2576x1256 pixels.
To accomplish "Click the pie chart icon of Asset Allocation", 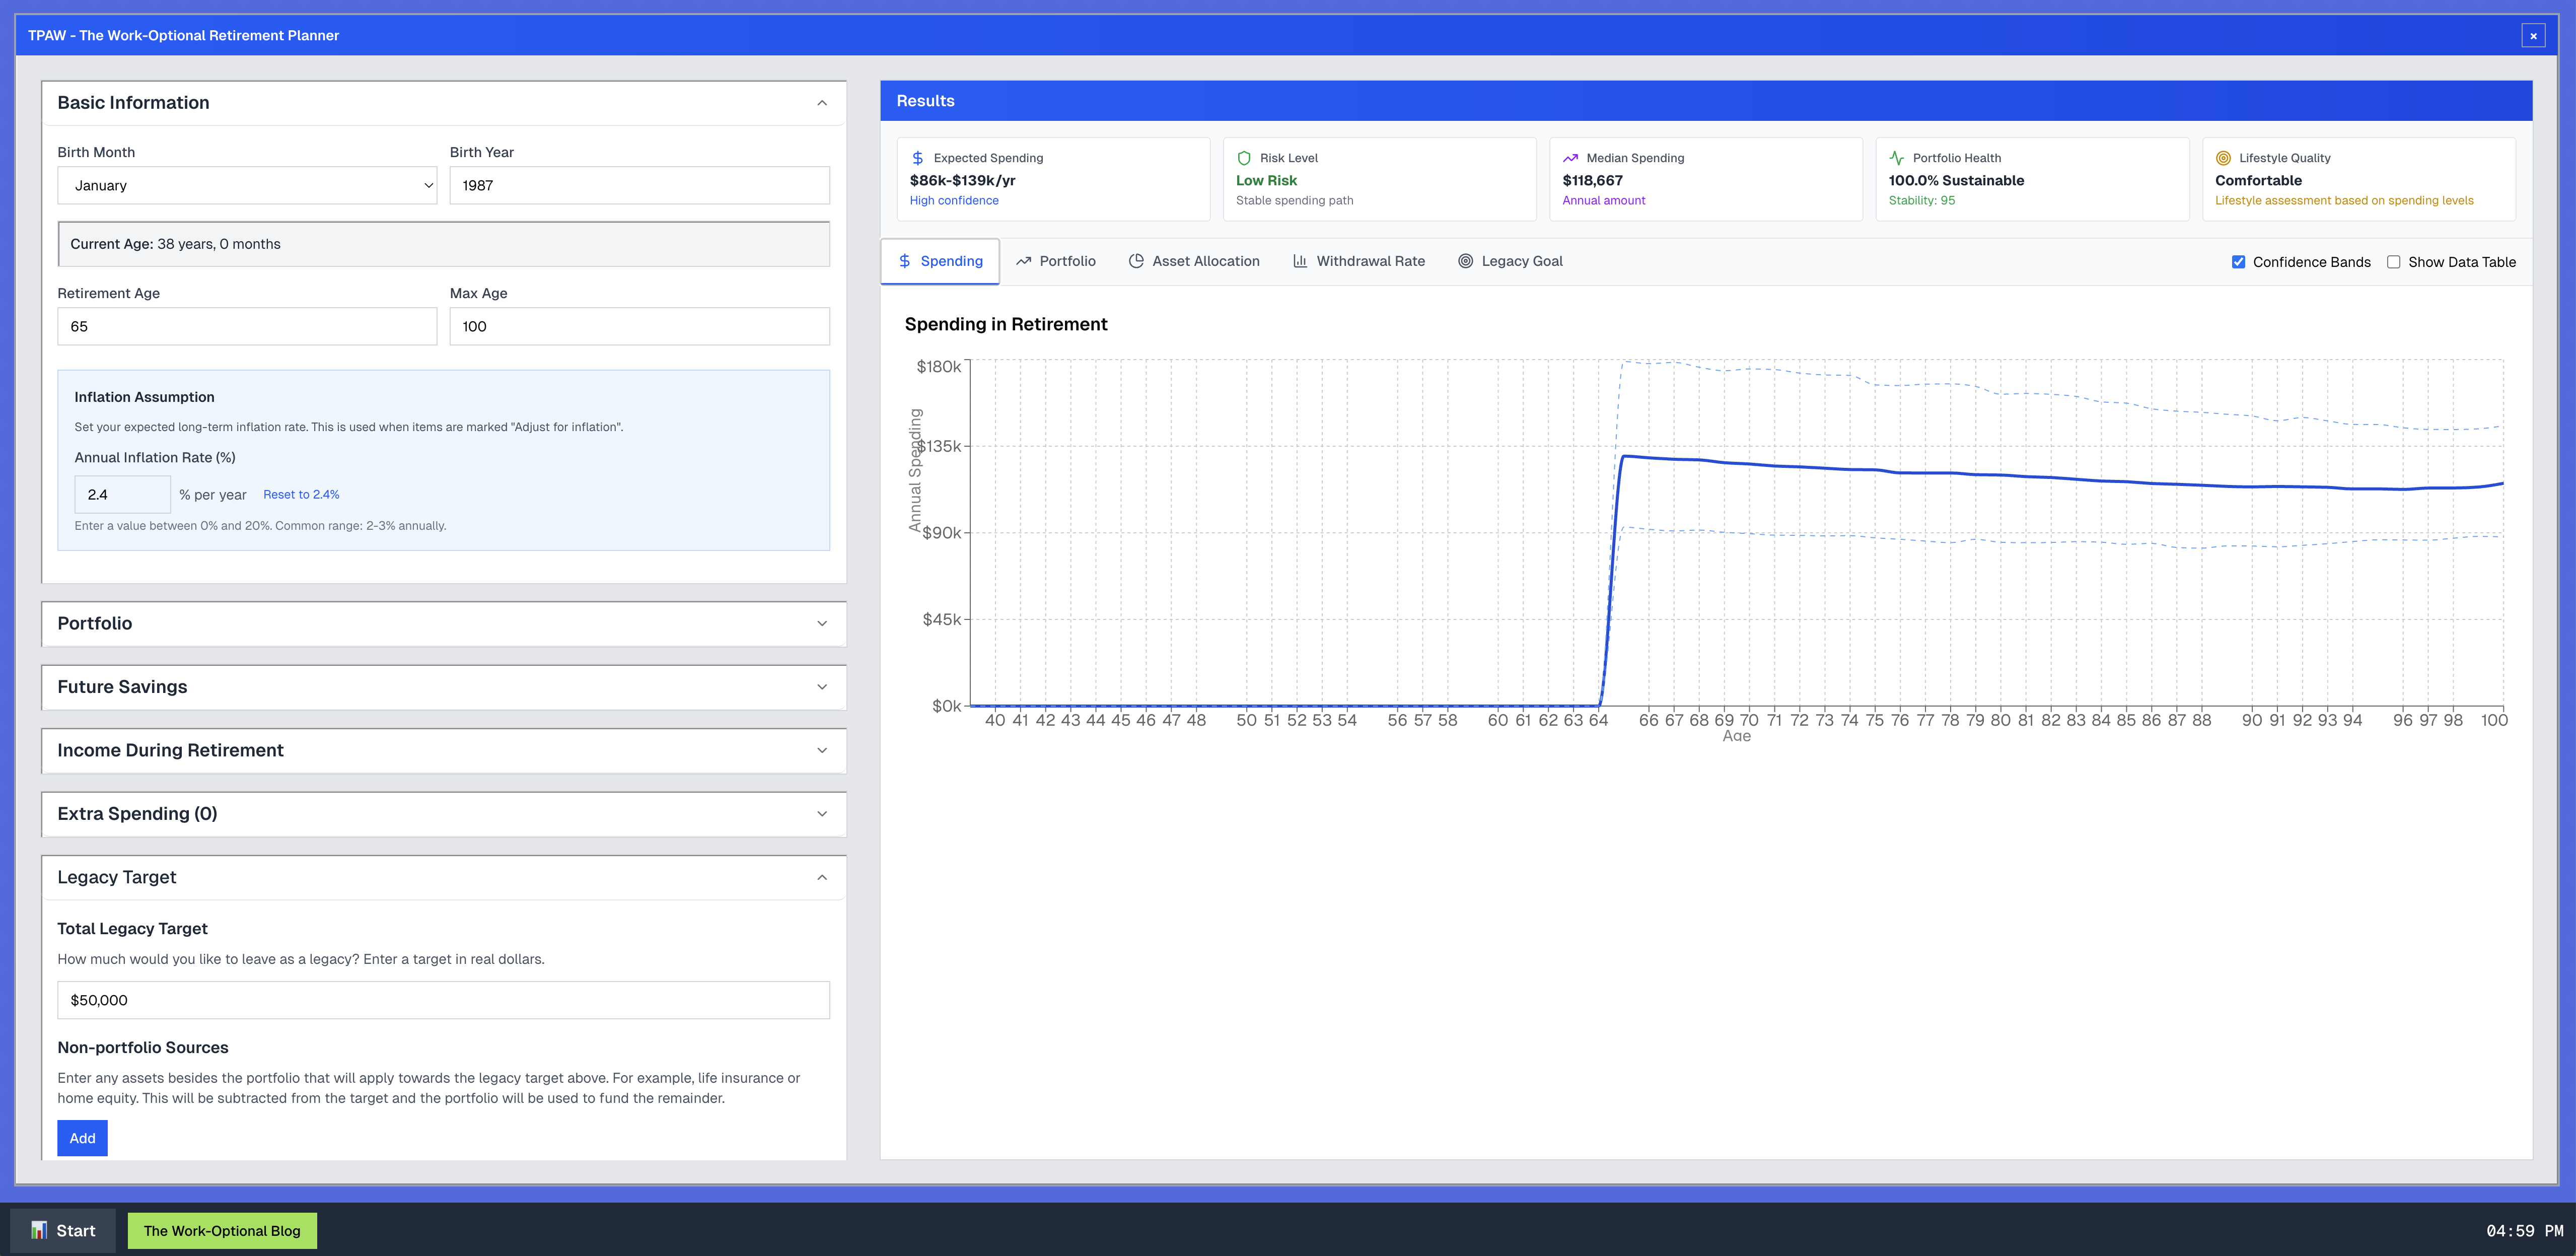I will click(x=1136, y=261).
